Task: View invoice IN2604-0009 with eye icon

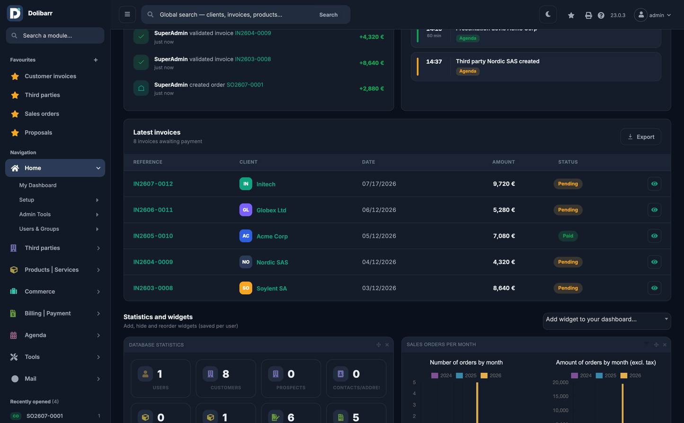Action: pyautogui.click(x=654, y=262)
